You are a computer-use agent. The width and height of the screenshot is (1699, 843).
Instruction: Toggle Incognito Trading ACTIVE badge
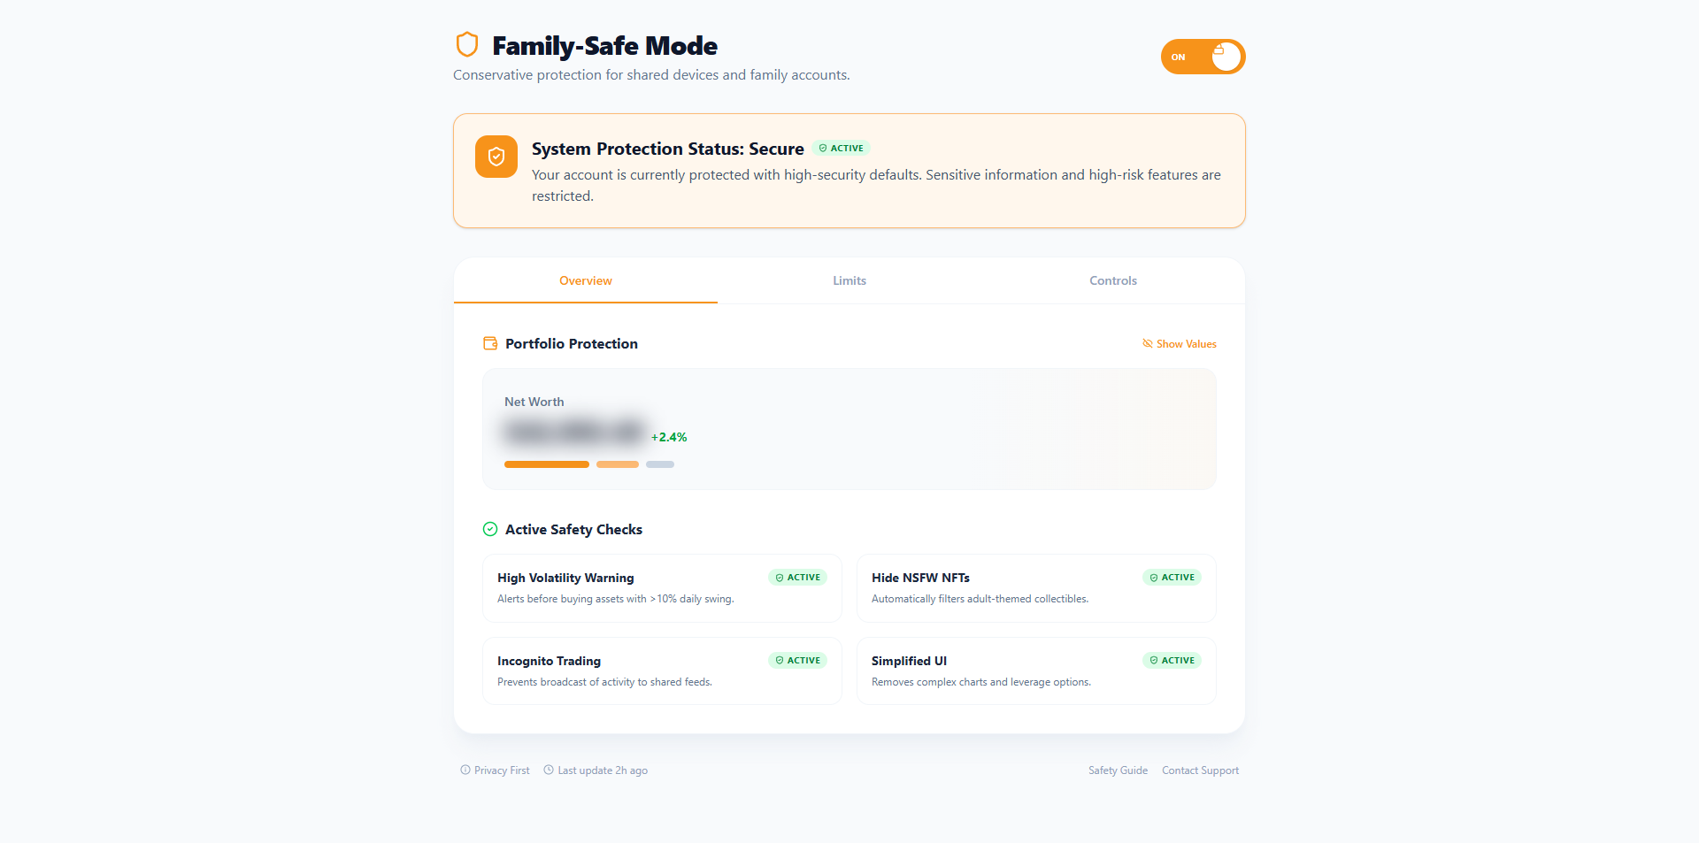coord(797,661)
